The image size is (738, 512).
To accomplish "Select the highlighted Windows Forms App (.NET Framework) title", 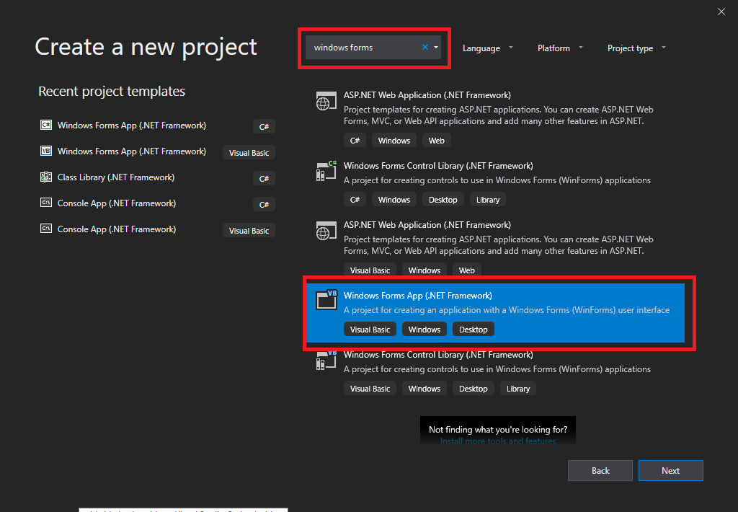I will [417, 296].
